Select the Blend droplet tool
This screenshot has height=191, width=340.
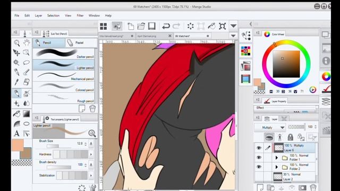point(27,103)
